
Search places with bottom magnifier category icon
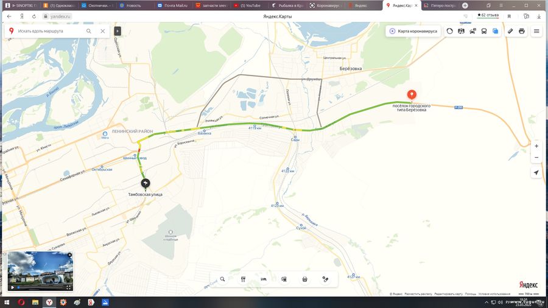pyautogui.click(x=222, y=279)
